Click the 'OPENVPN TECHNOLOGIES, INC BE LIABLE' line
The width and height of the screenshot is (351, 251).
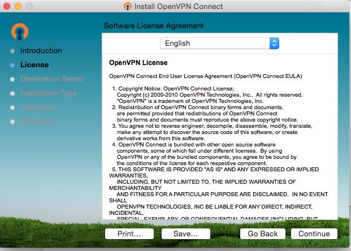point(214,207)
